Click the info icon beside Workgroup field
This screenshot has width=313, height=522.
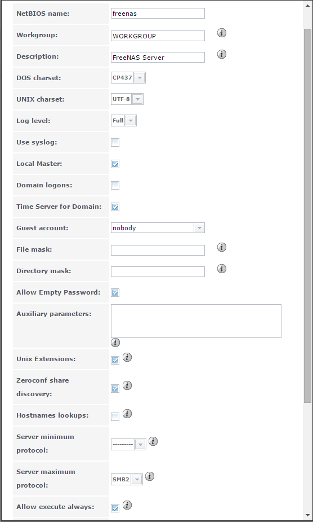(222, 33)
